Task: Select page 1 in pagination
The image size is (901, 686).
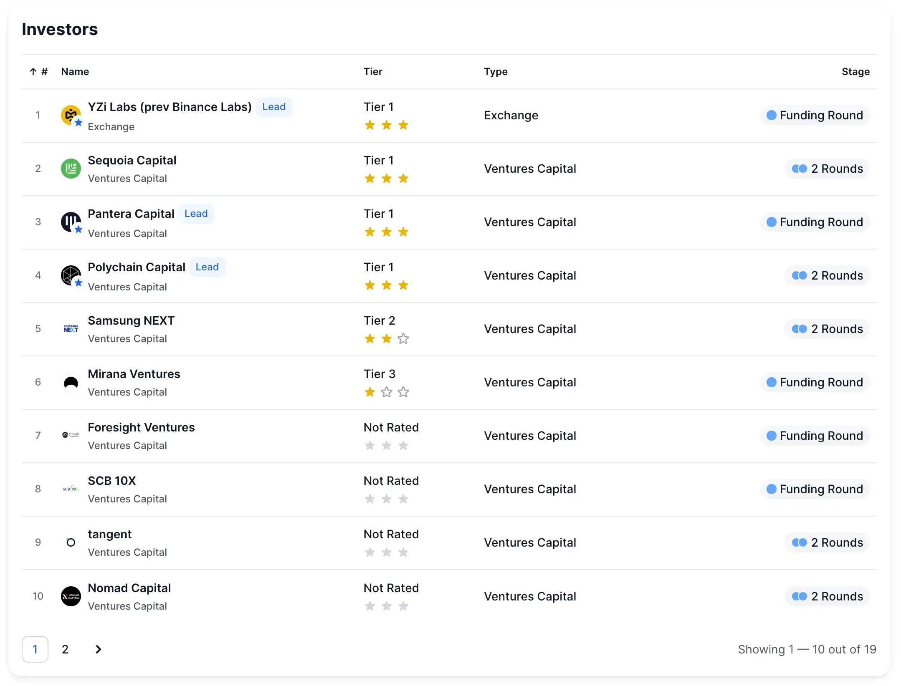Action: (35, 649)
